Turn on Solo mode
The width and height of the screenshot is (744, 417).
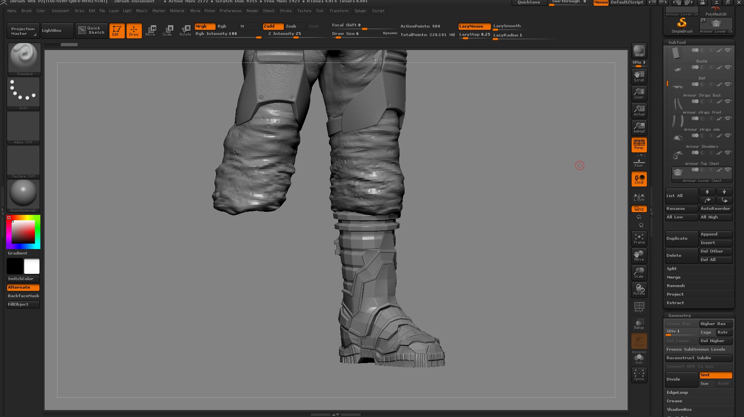click(x=638, y=358)
